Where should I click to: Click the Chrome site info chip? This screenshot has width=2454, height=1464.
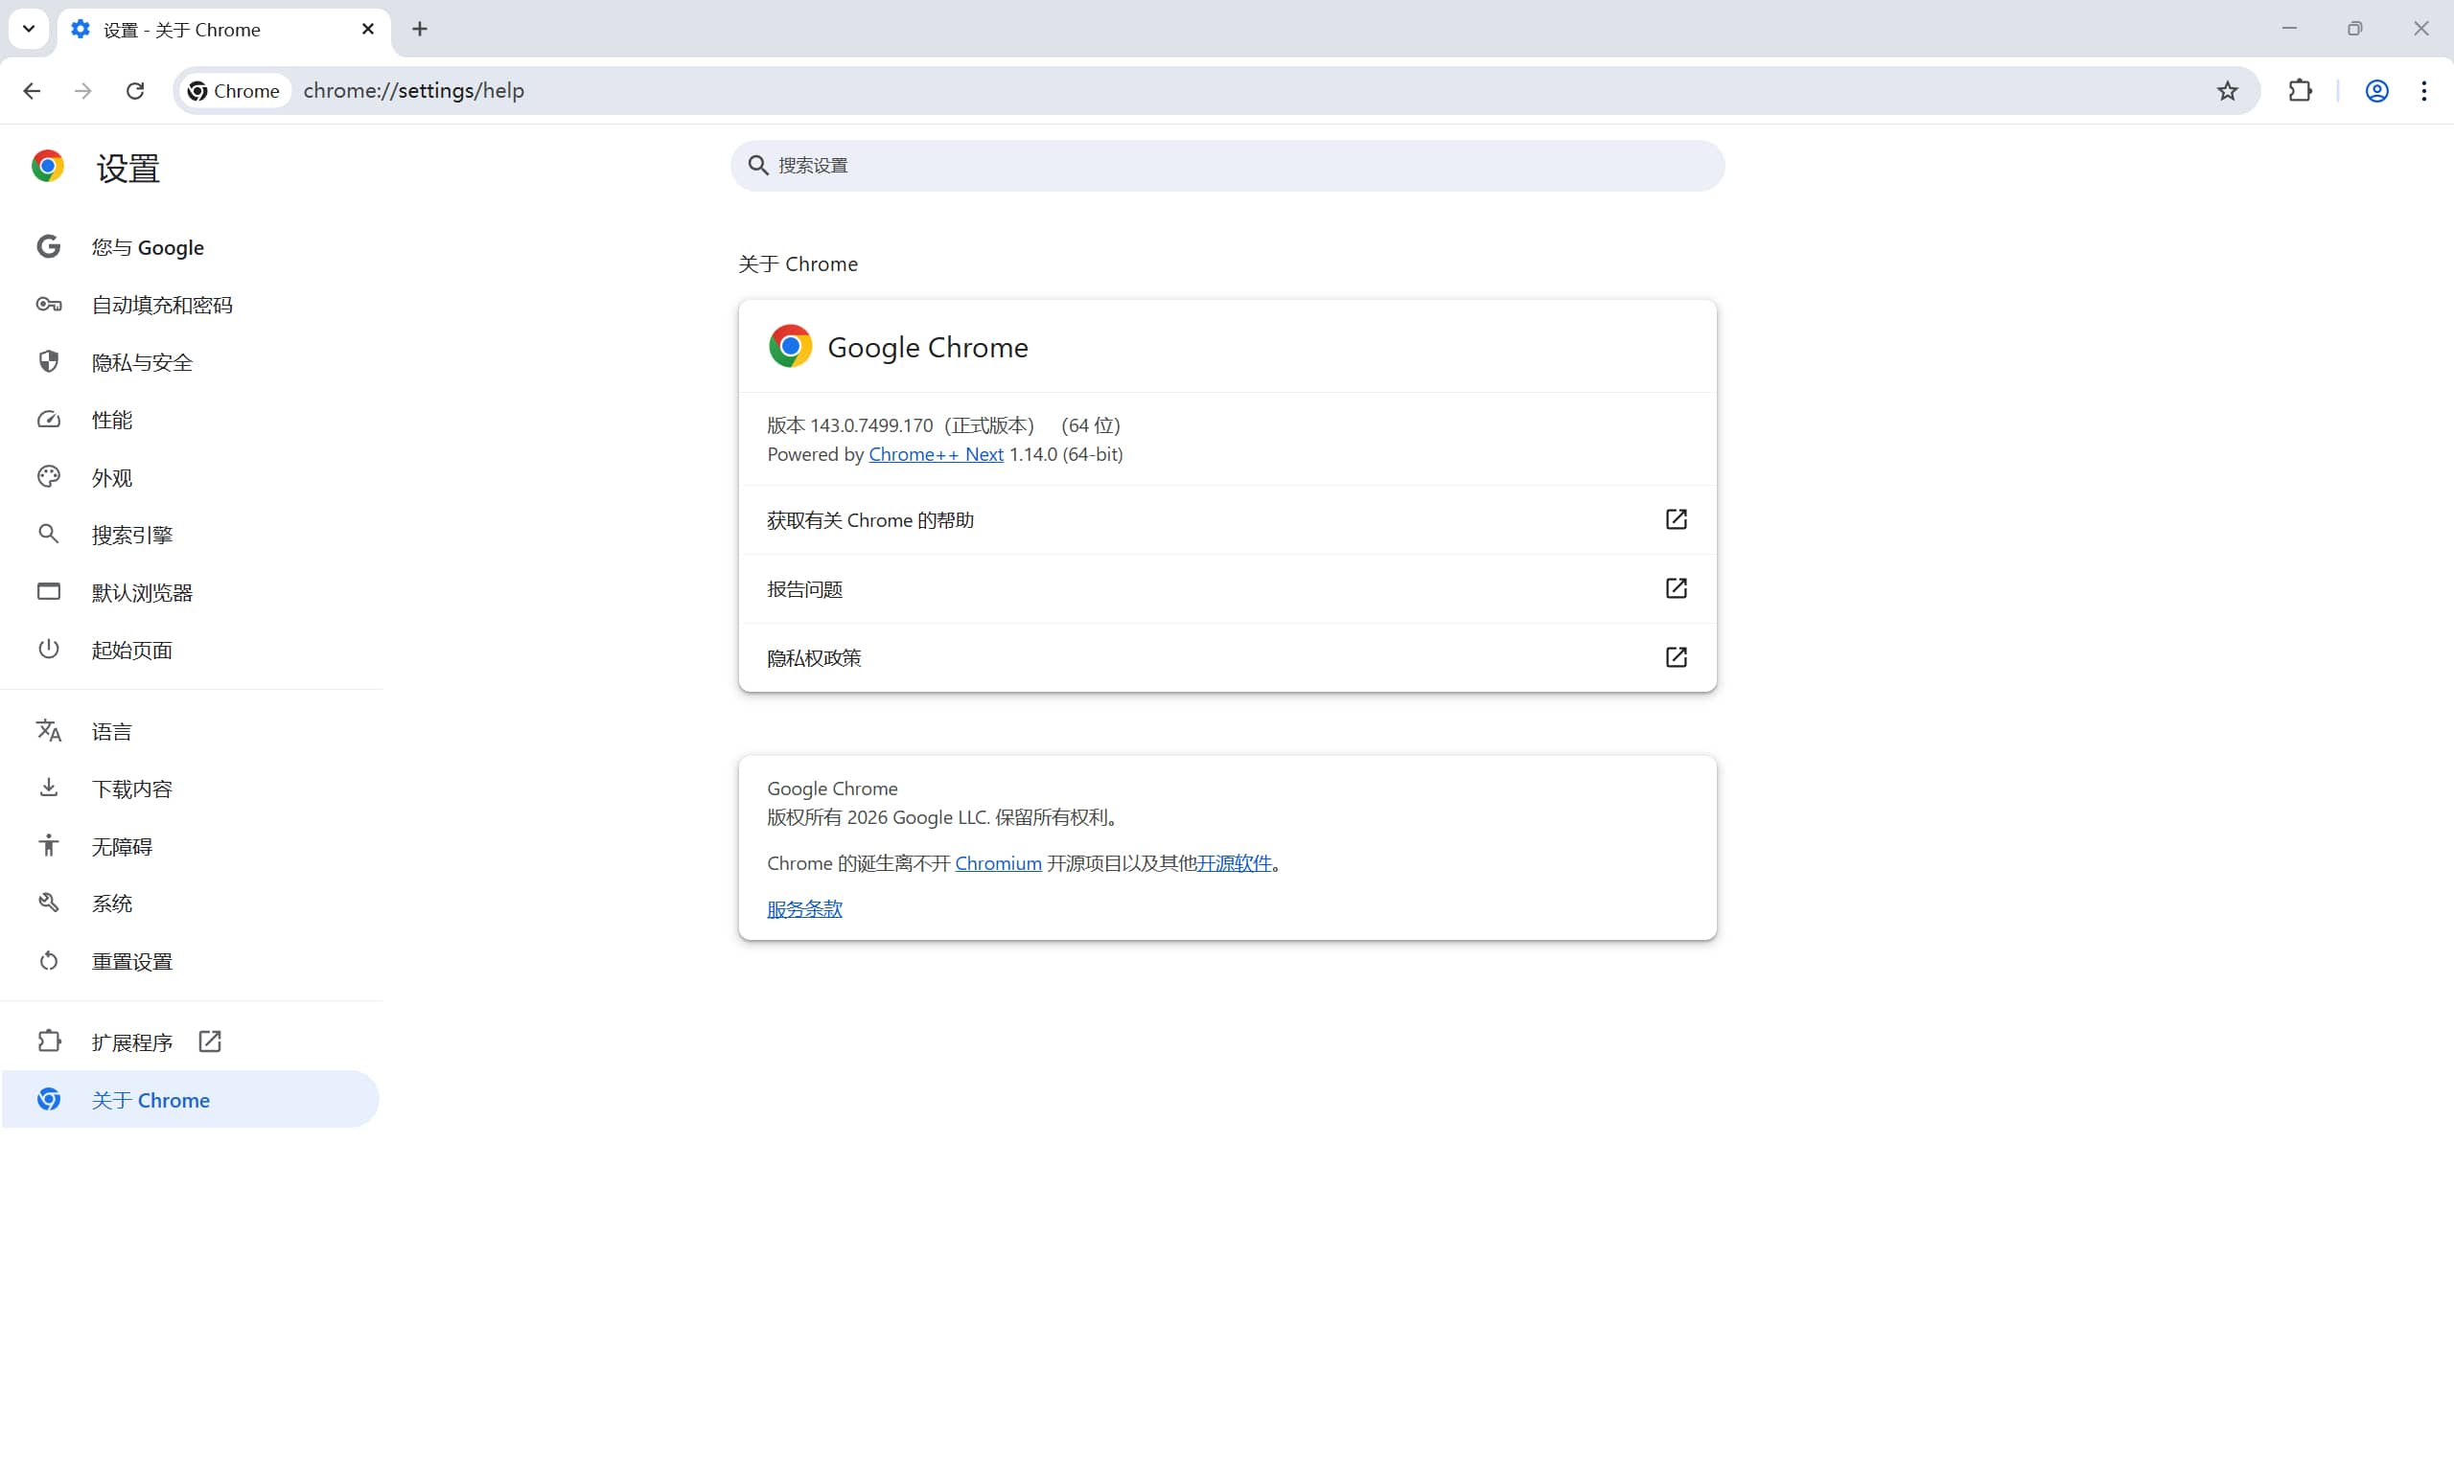pos(235,91)
